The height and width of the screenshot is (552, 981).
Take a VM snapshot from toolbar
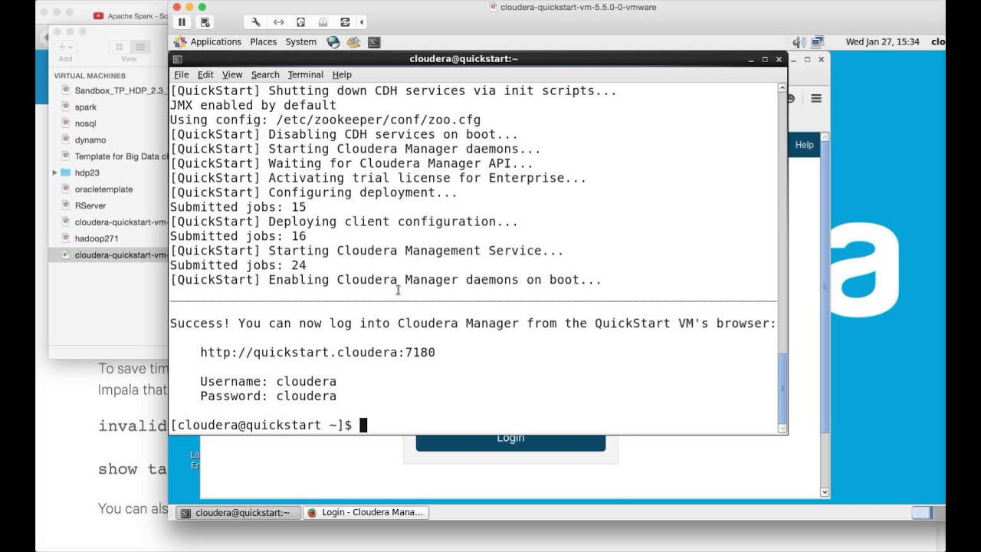(x=205, y=22)
